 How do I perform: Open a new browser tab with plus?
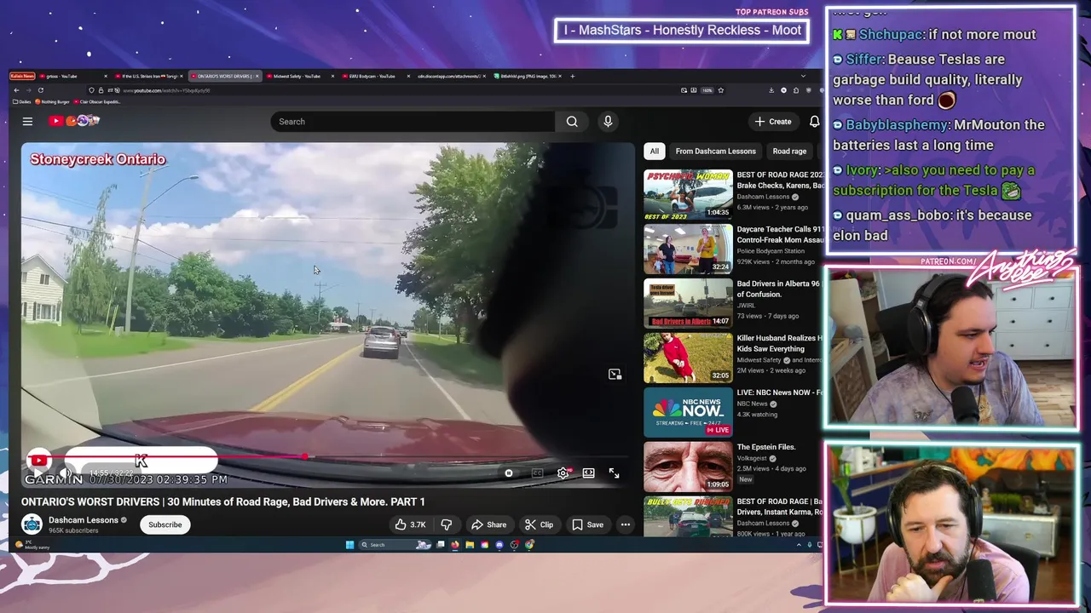[x=573, y=77]
